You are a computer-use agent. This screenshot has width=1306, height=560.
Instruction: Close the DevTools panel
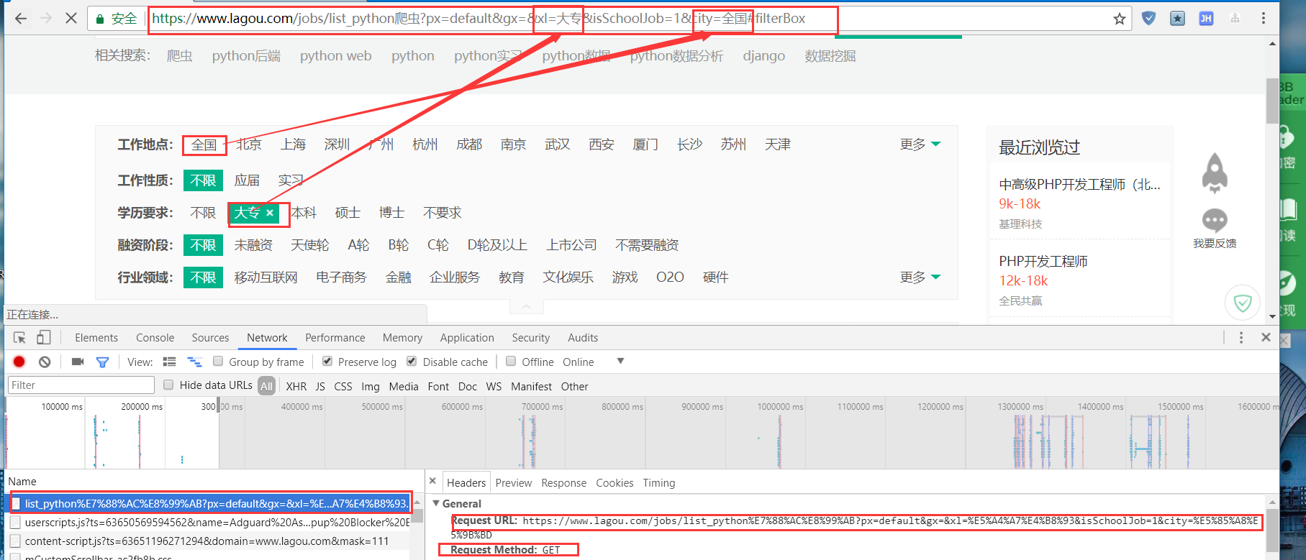pos(1266,337)
